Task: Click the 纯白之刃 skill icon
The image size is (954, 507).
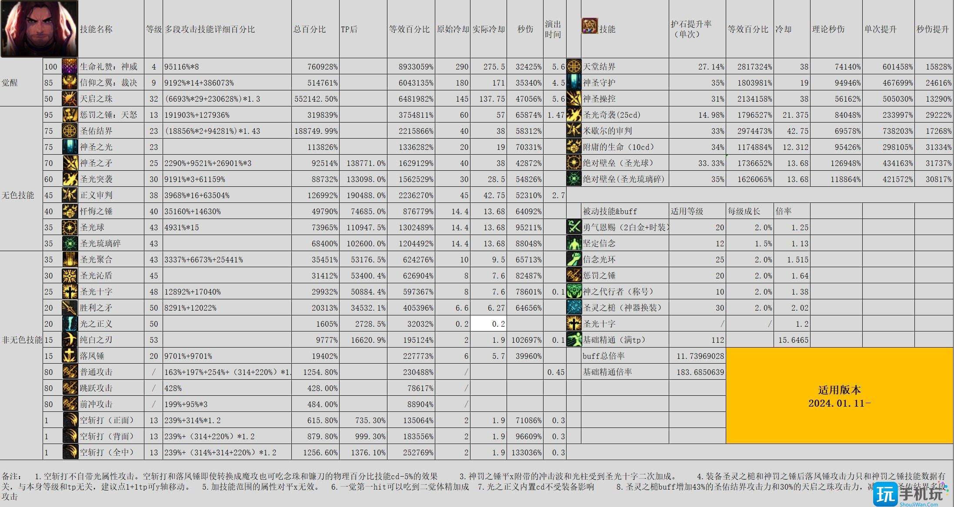Action: 70,340
